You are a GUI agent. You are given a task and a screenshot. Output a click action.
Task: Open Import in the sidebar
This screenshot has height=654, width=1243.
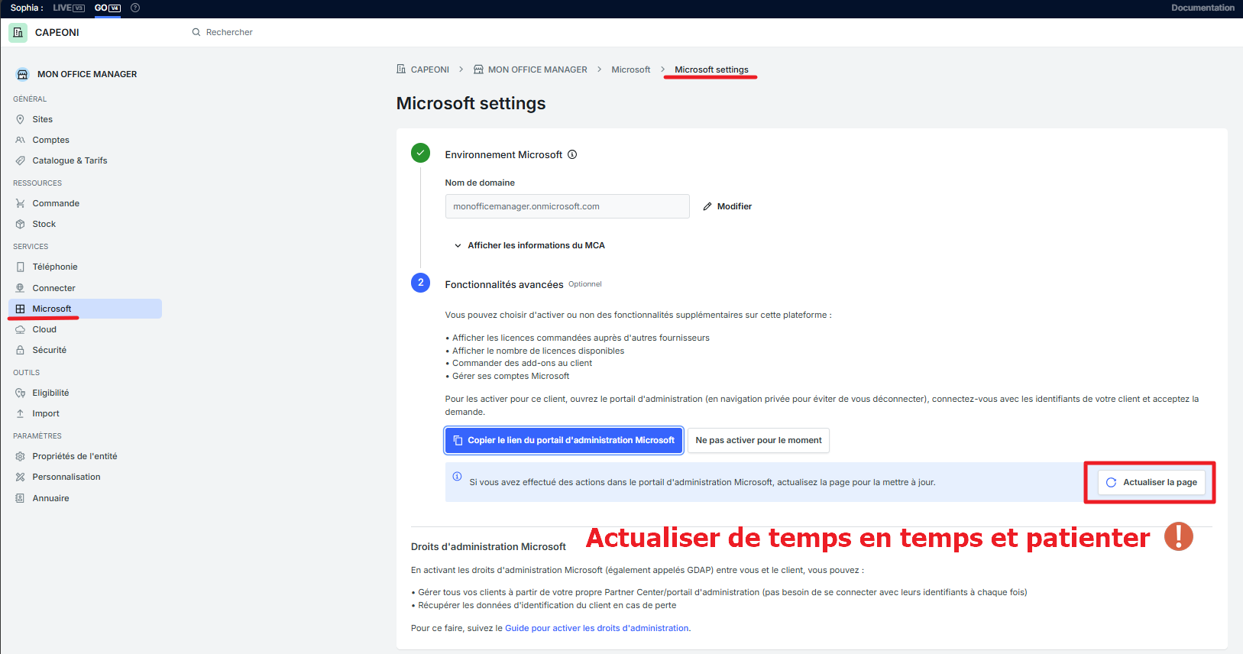[x=46, y=413]
